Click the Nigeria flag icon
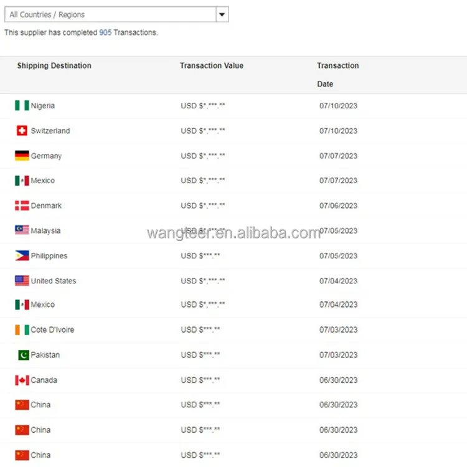 (x=22, y=105)
